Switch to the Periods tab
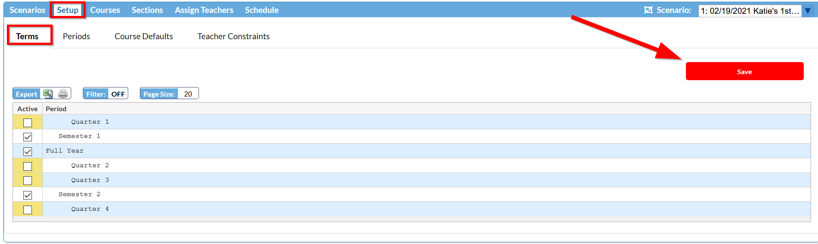 (x=76, y=36)
